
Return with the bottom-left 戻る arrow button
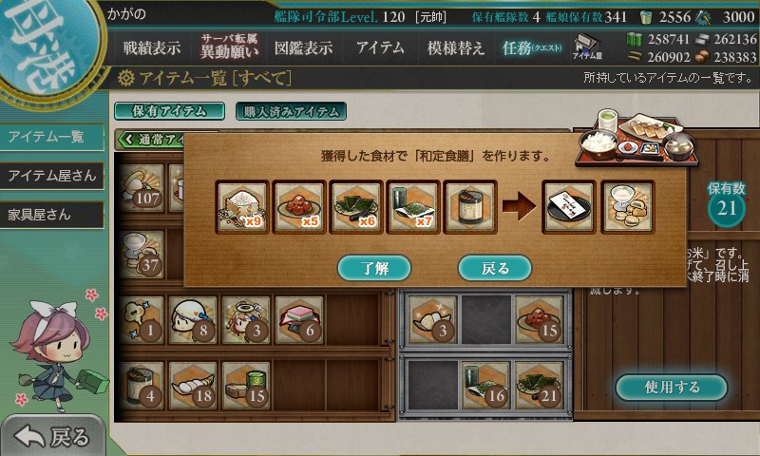pyautogui.click(x=52, y=436)
